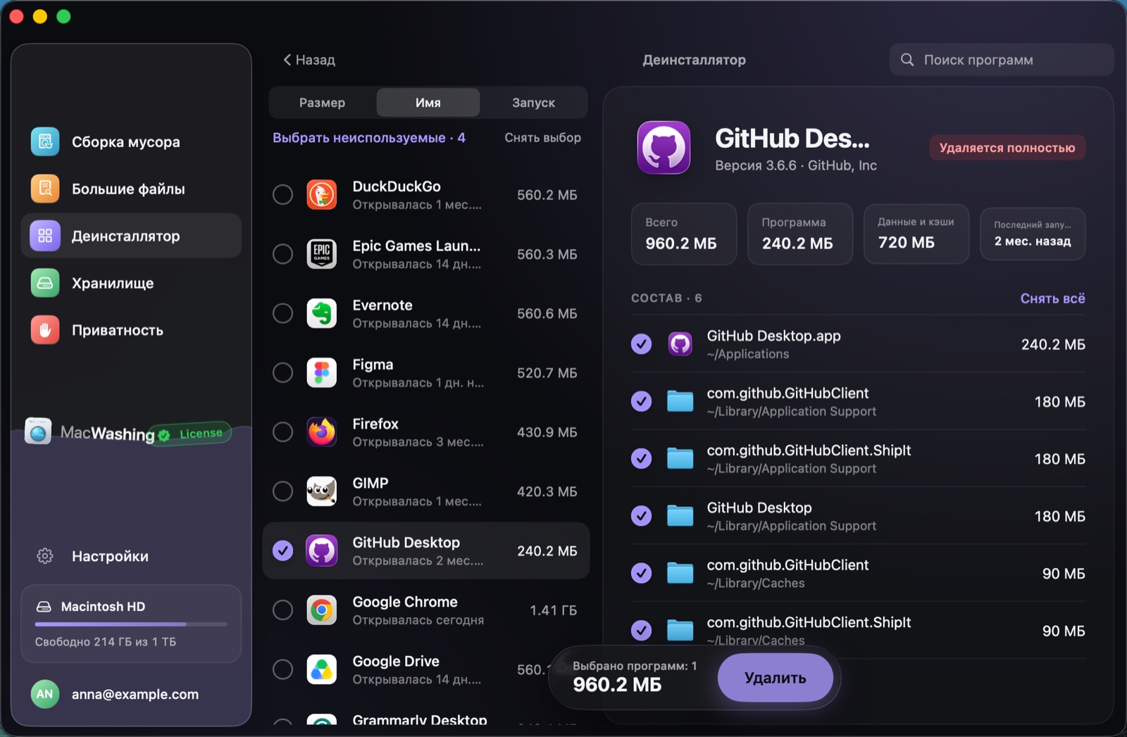Click the Google Chrome app icon
Image resolution: width=1127 pixels, height=737 pixels.
(322, 610)
